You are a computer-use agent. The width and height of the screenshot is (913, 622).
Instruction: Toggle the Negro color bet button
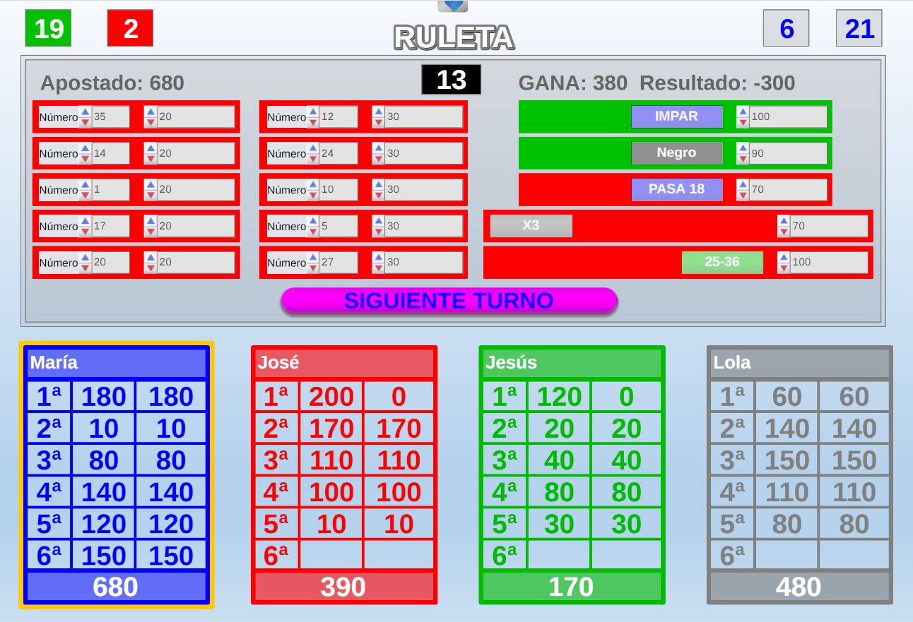(676, 153)
